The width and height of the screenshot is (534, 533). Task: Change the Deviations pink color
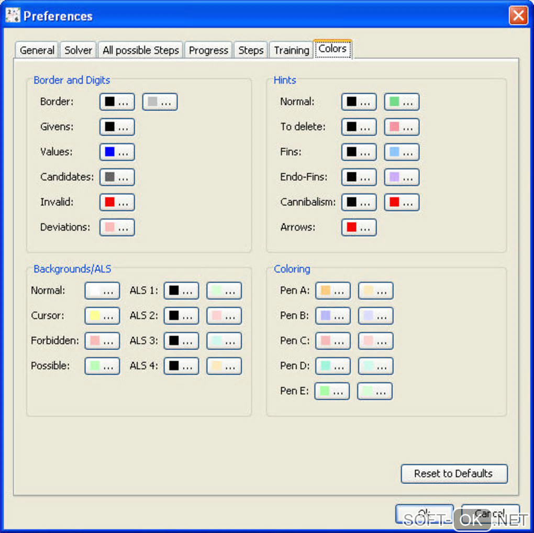click(117, 228)
